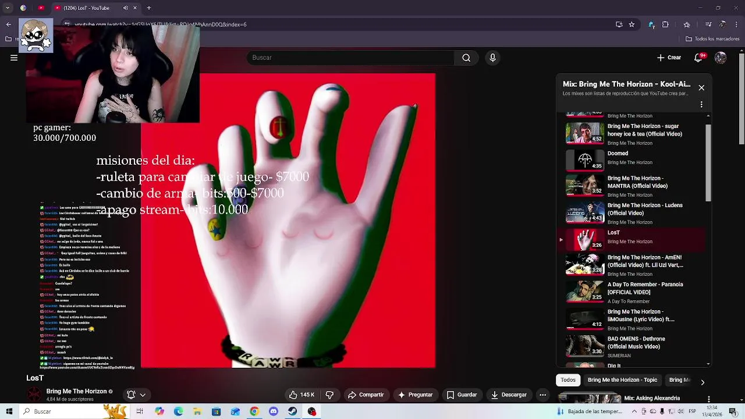Click install/cast icon in address bar

point(619,24)
